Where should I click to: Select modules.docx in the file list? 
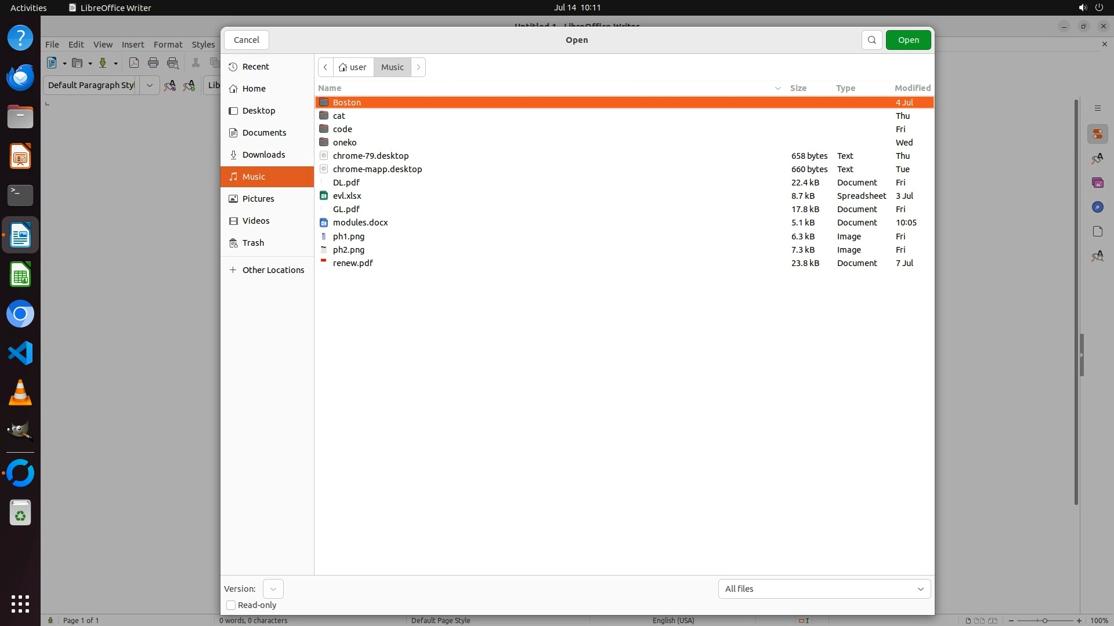click(360, 223)
